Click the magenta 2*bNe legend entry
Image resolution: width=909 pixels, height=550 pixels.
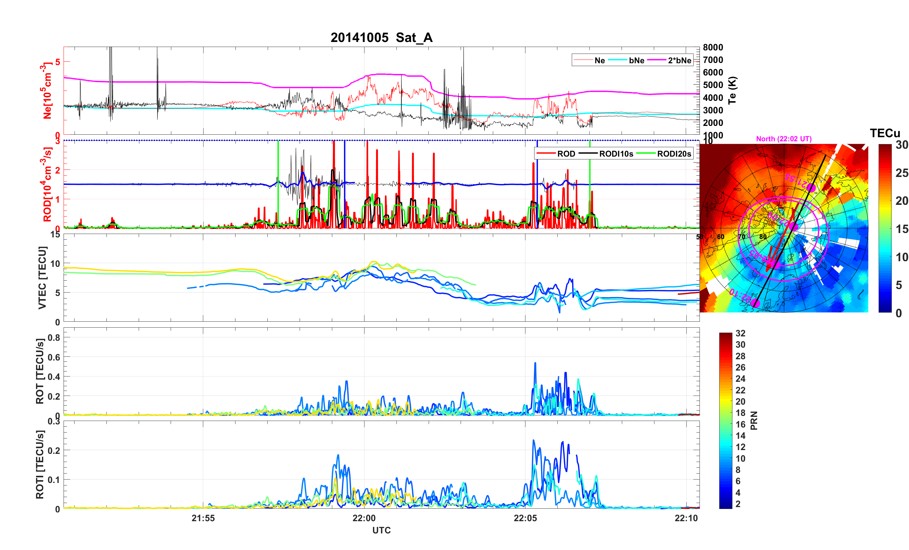[x=679, y=60]
